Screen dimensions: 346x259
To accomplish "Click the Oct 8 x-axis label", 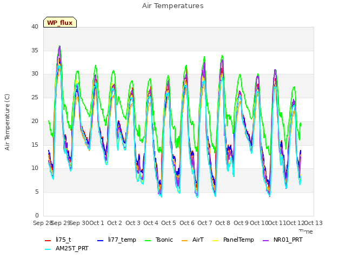I will click(x=223, y=223).
